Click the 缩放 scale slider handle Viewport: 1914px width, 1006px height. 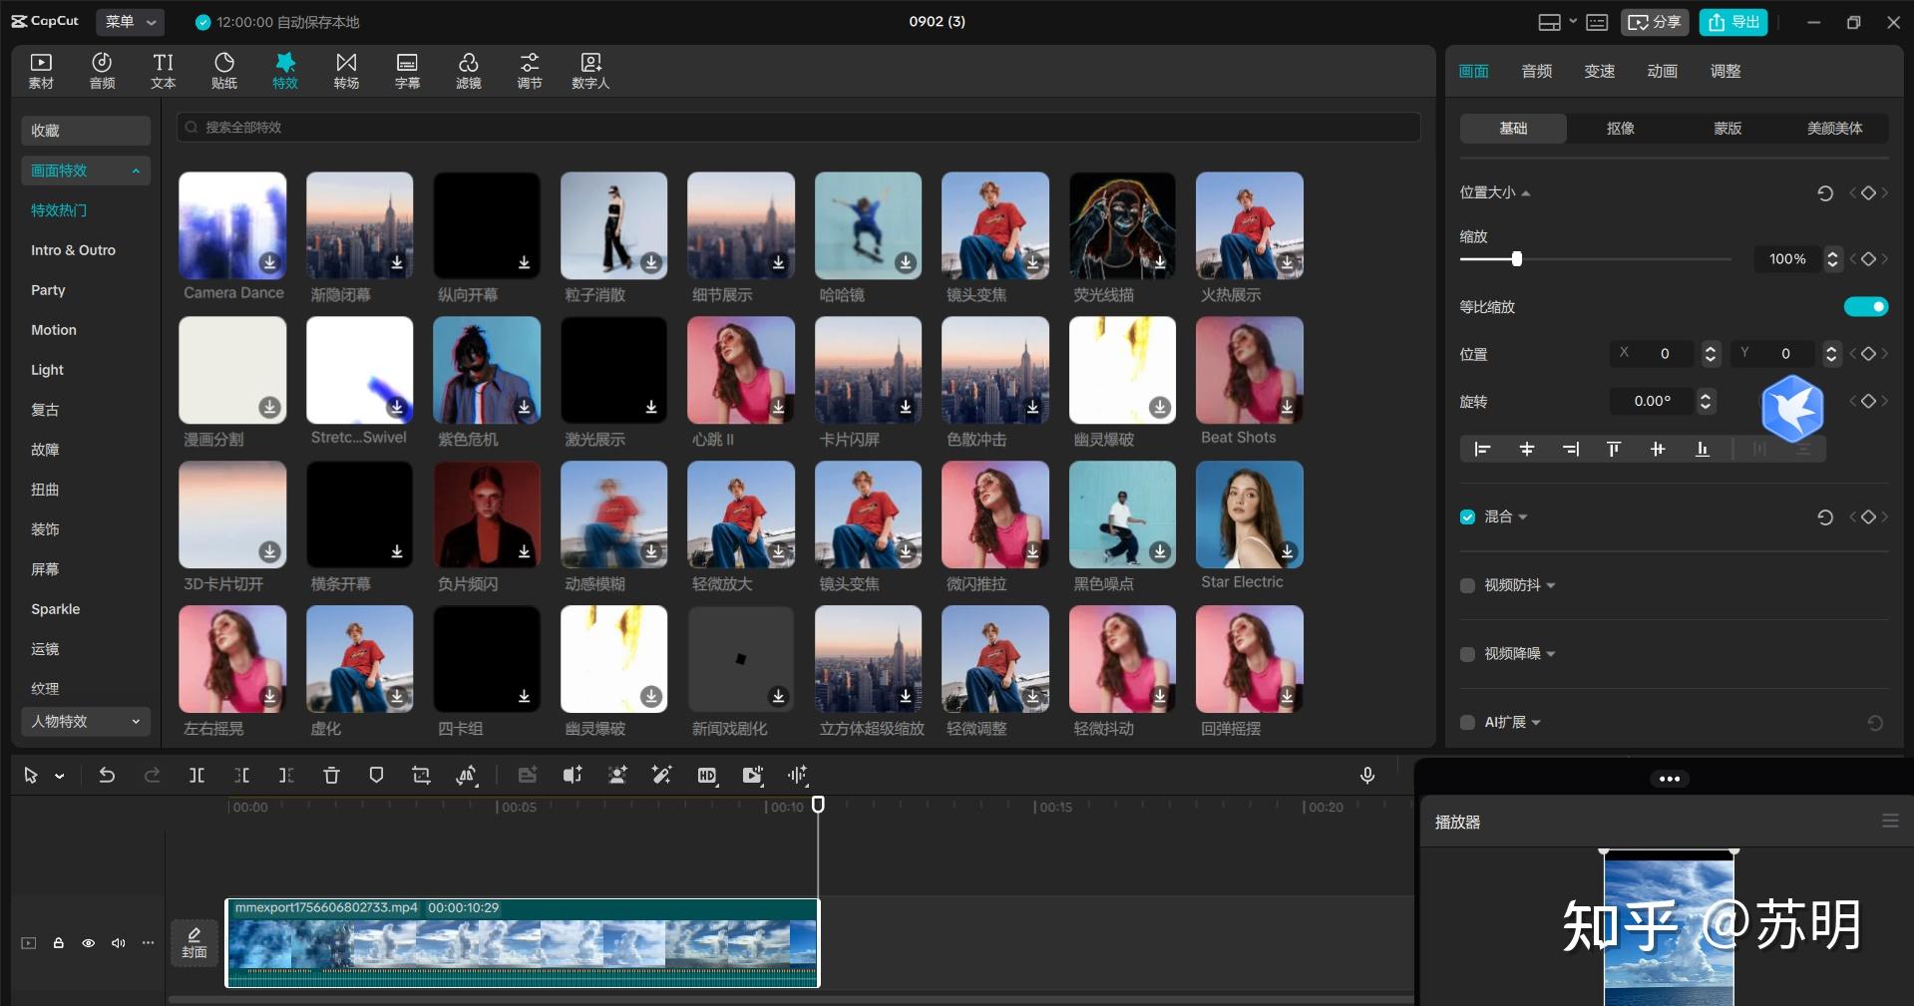click(1516, 259)
